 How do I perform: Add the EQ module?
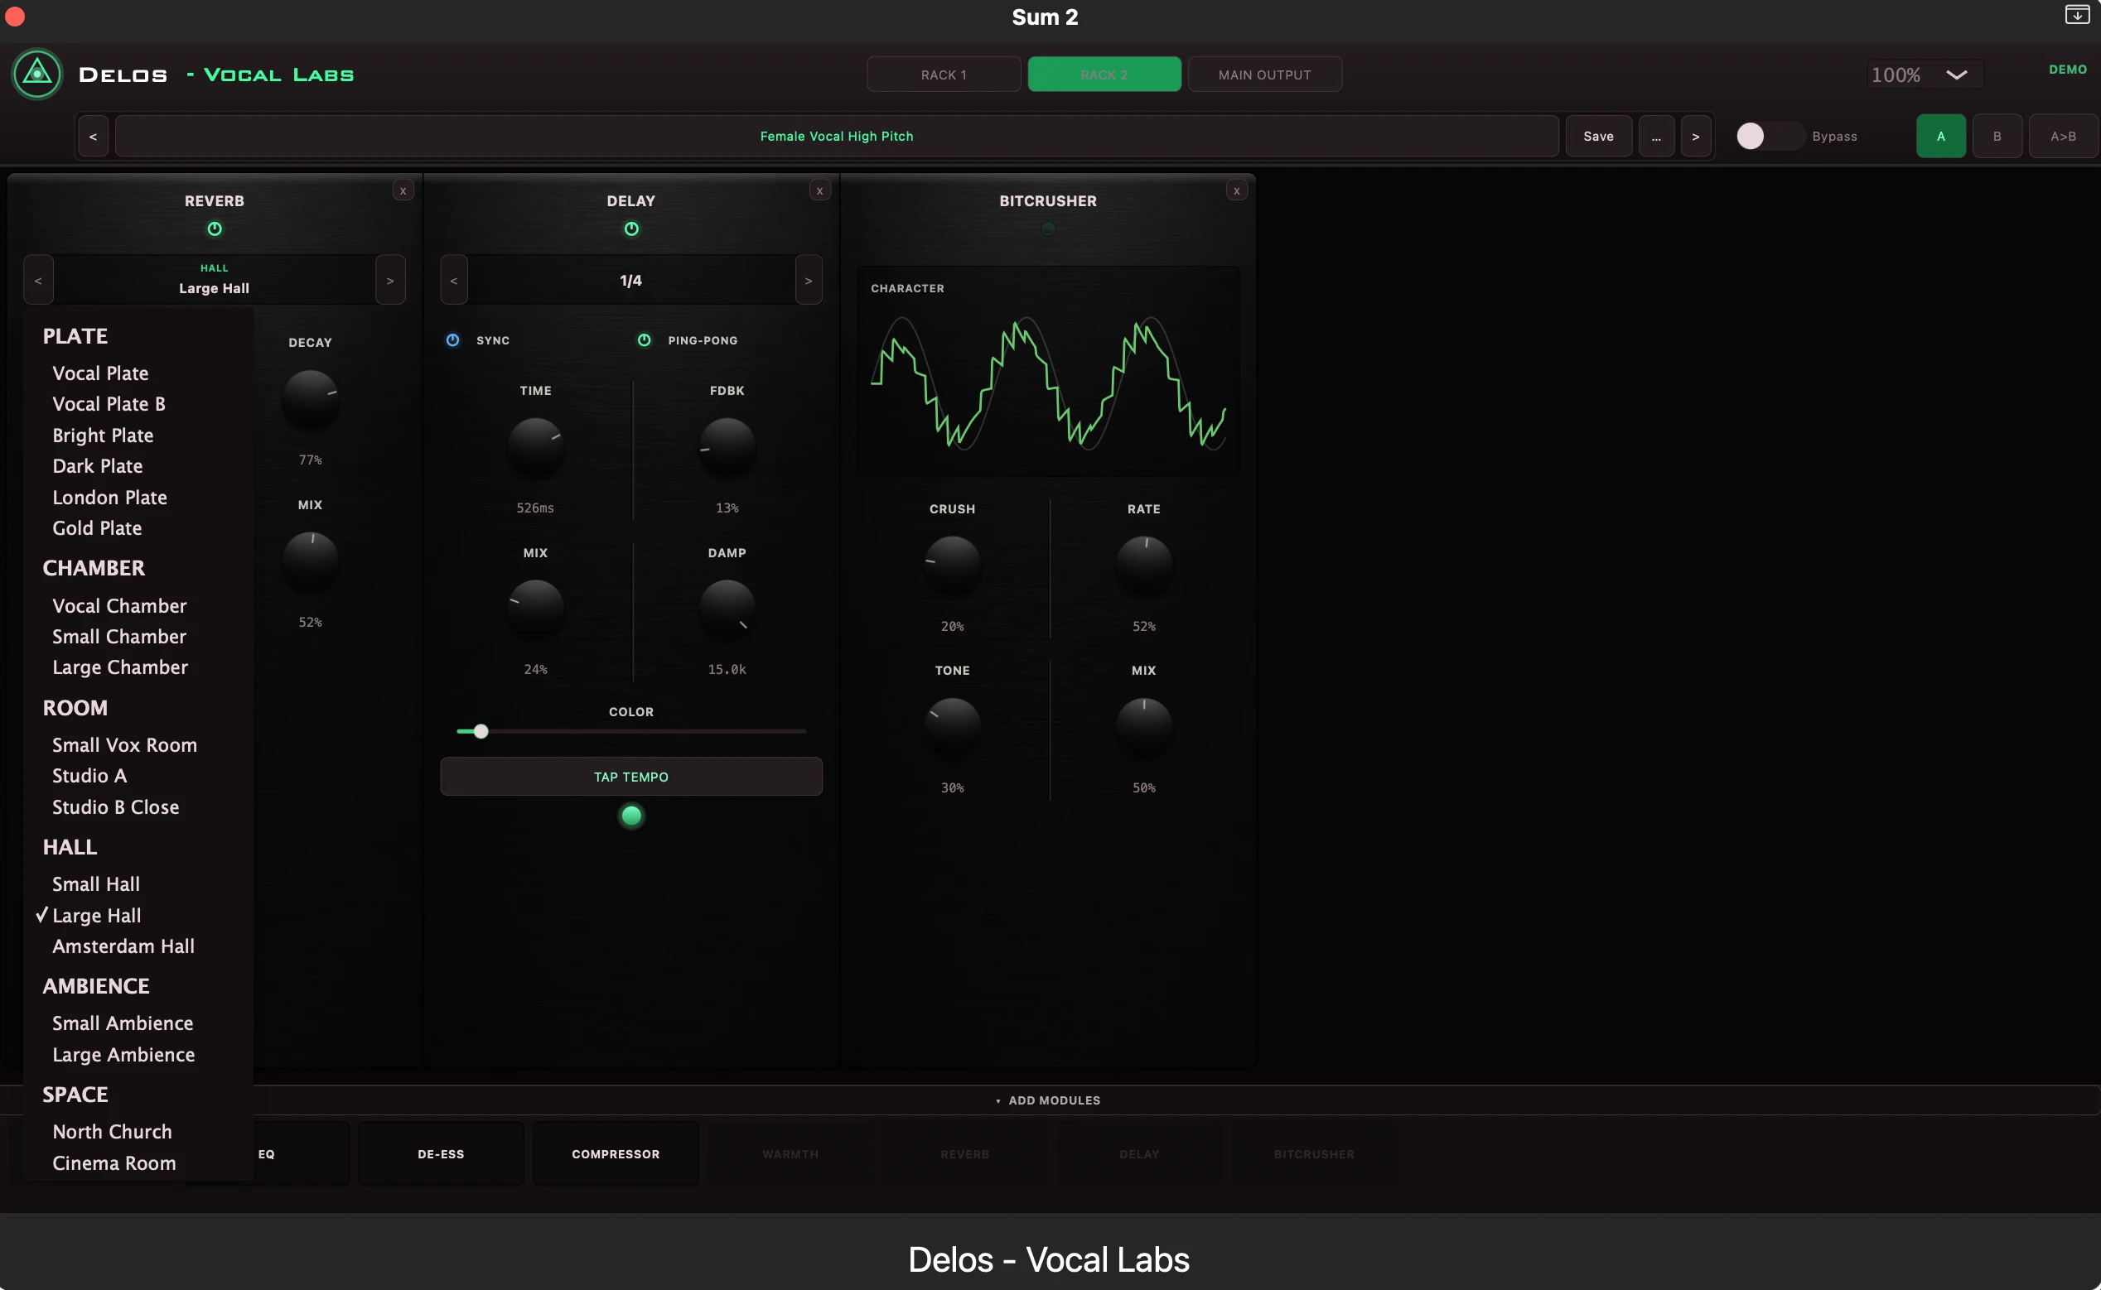(x=267, y=1154)
